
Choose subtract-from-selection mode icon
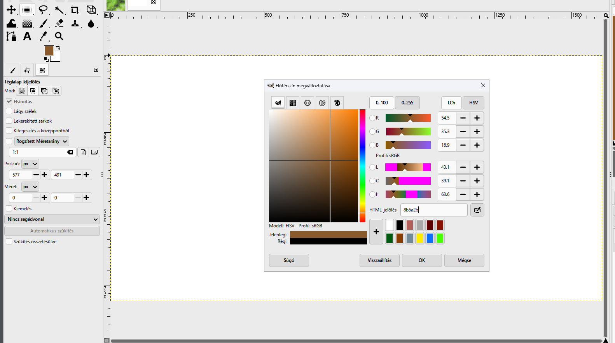(x=44, y=91)
